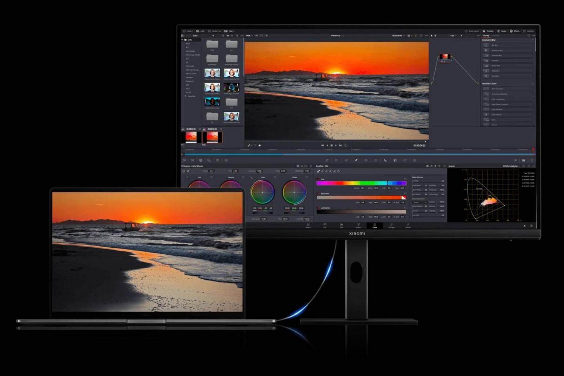
Task: Toggle the Effects panel button
Action: pyautogui.click(x=515, y=31)
